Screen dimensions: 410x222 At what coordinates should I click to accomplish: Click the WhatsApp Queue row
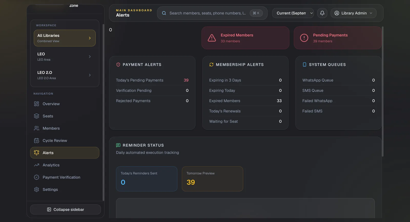tap(339, 80)
